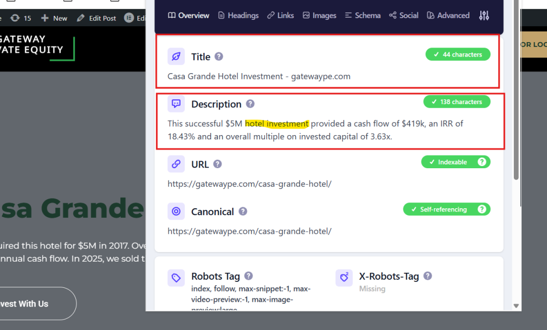Click the X-Robots-Tag icon
The height and width of the screenshot is (330, 547).
click(344, 278)
